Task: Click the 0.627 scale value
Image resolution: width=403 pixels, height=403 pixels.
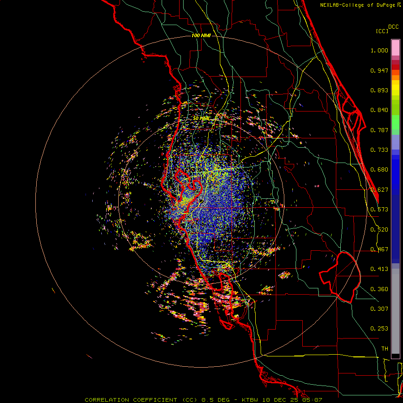Action: pos(379,190)
